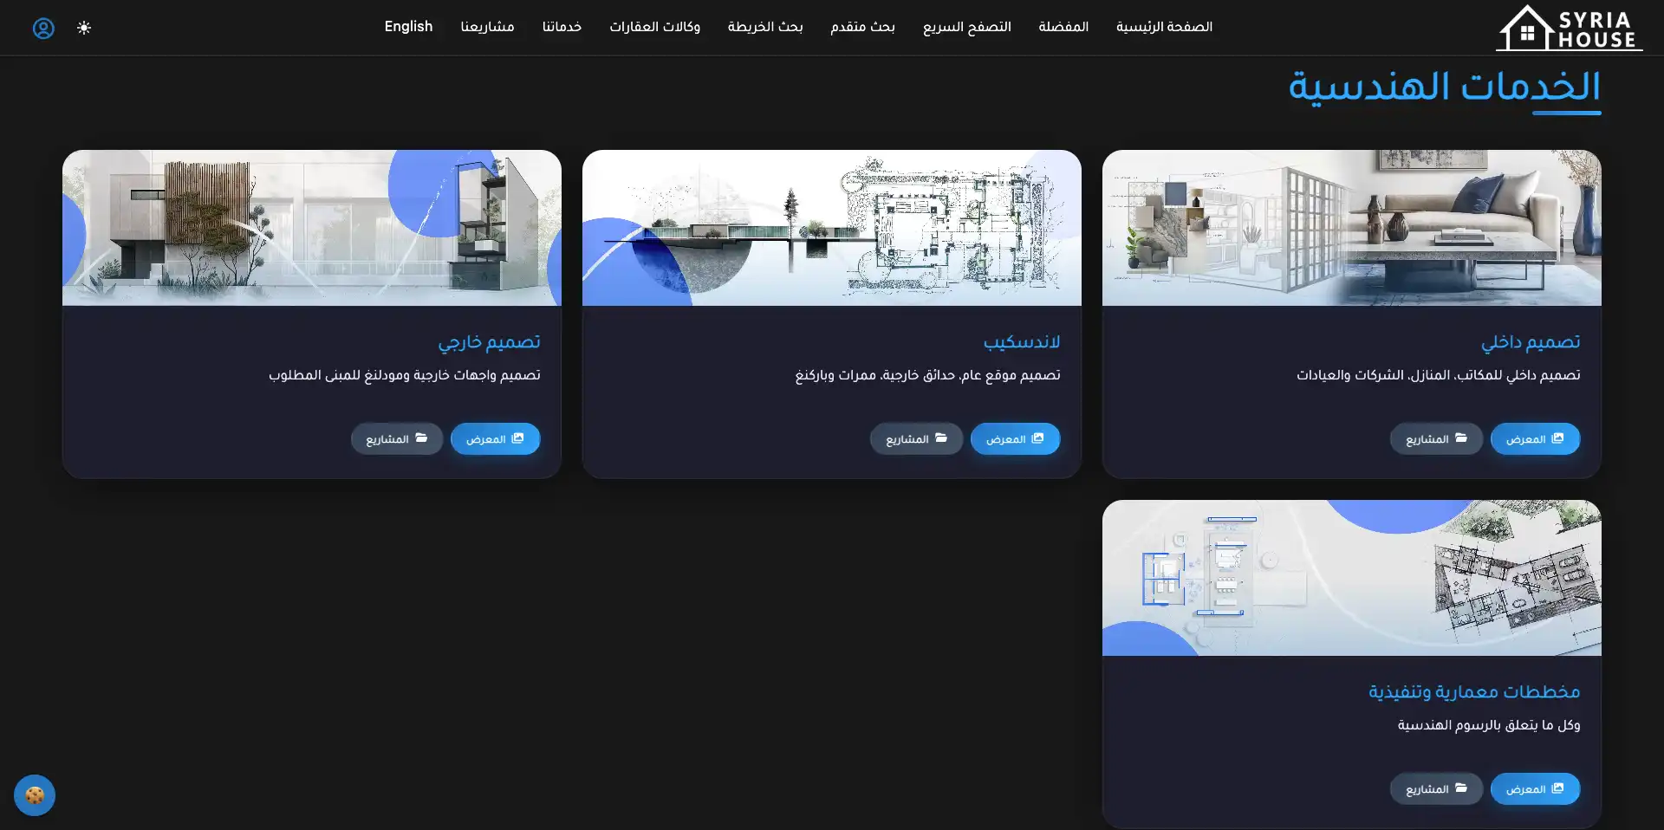1664x830 pixels.
Task: Open المشاريع projects for تصميم داخلي
Action: click(1436, 439)
